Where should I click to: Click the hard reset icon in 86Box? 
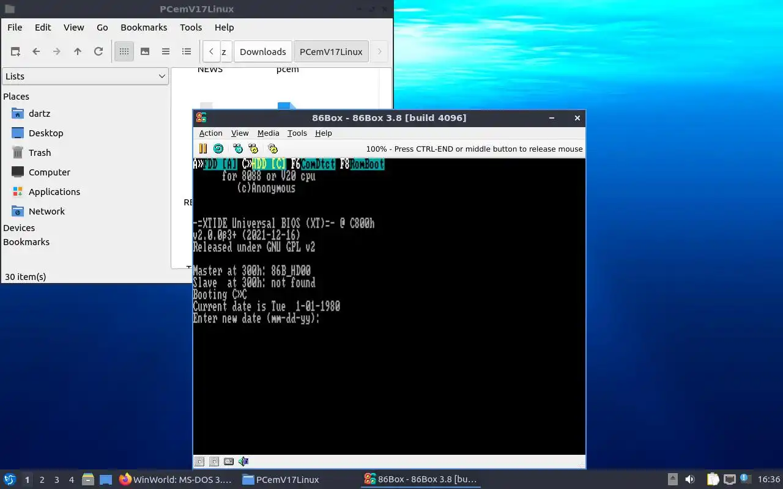point(218,149)
